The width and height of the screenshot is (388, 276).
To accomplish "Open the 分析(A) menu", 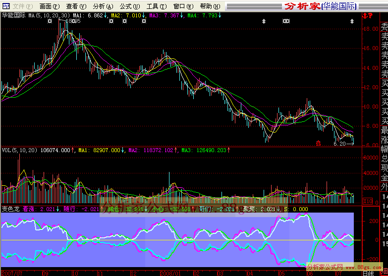I will click(103, 6).
